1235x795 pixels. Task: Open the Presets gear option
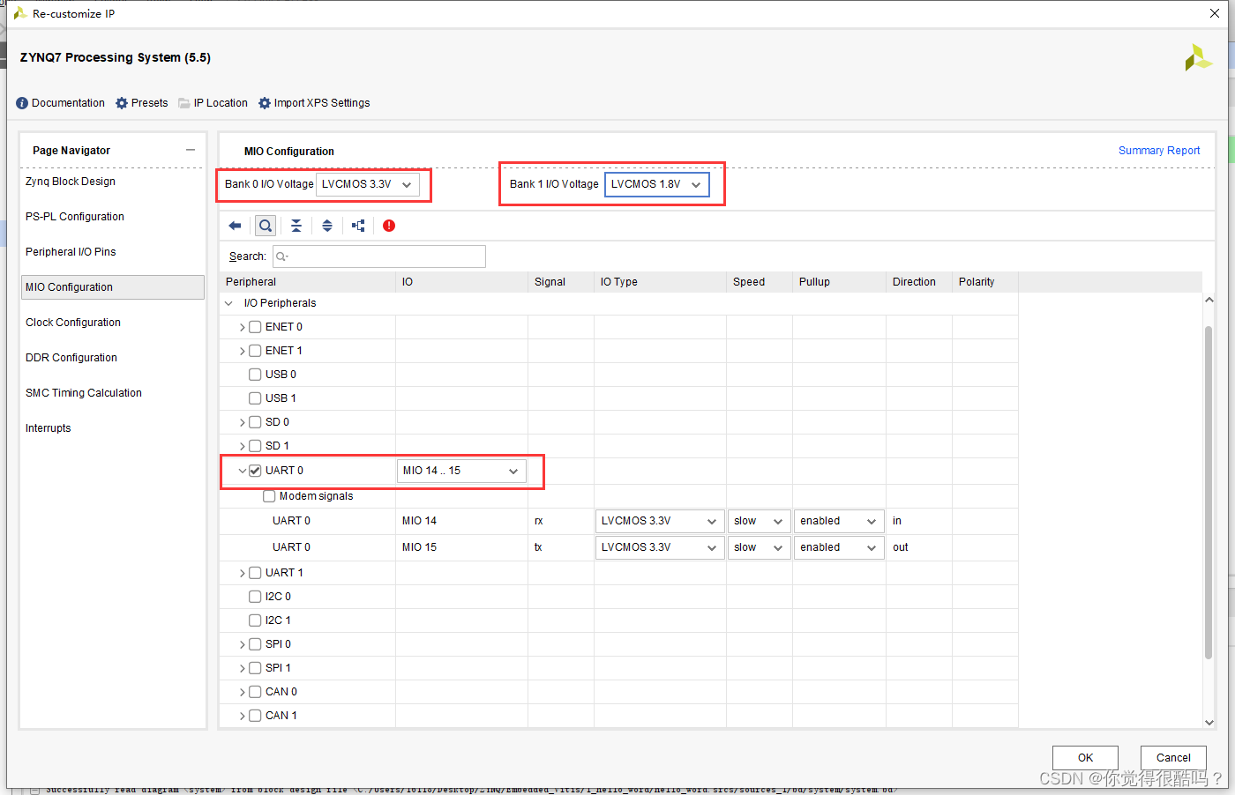[x=142, y=103]
